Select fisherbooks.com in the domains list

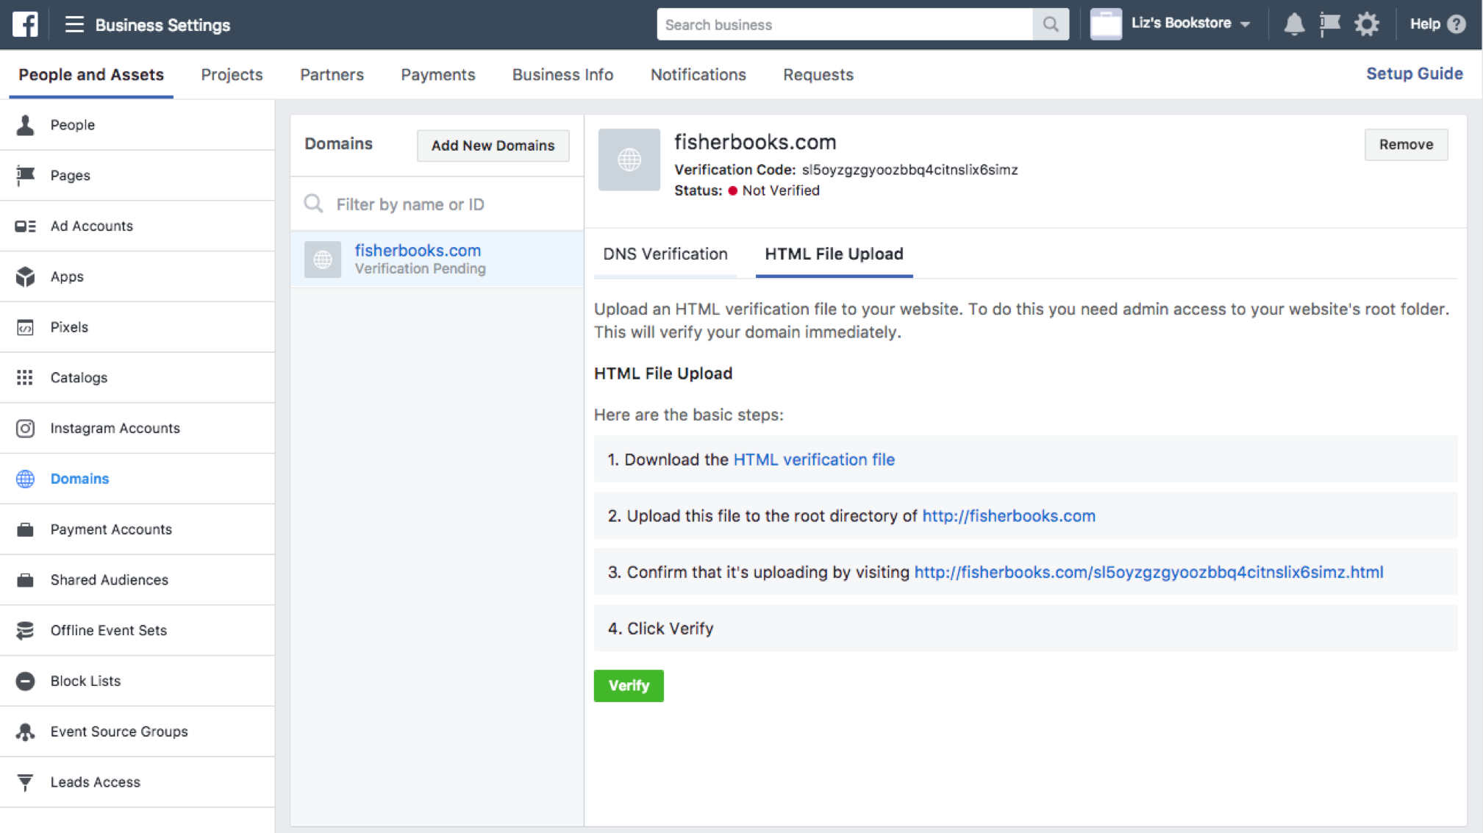[437, 259]
